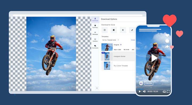The height and width of the screenshot is (105, 192).
Task: Open the Comments panel icon
Action: point(95,47)
